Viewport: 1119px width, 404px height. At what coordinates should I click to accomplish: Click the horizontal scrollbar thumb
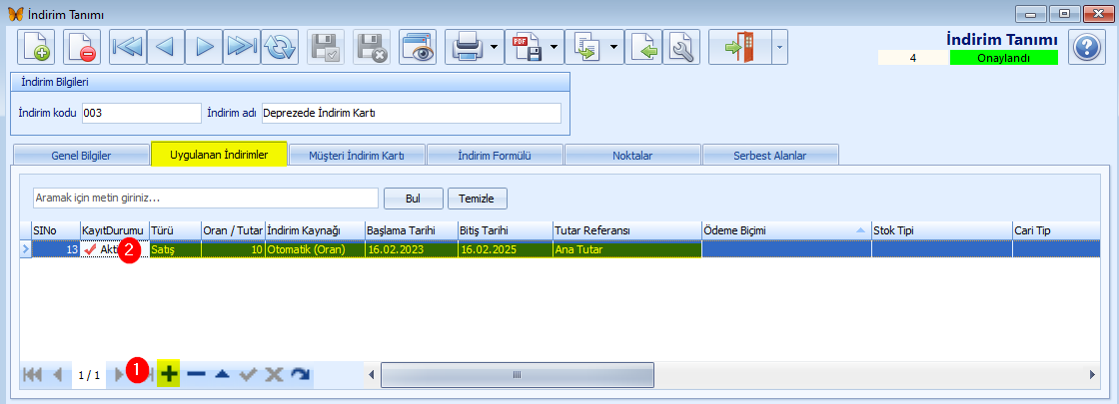[x=518, y=375]
